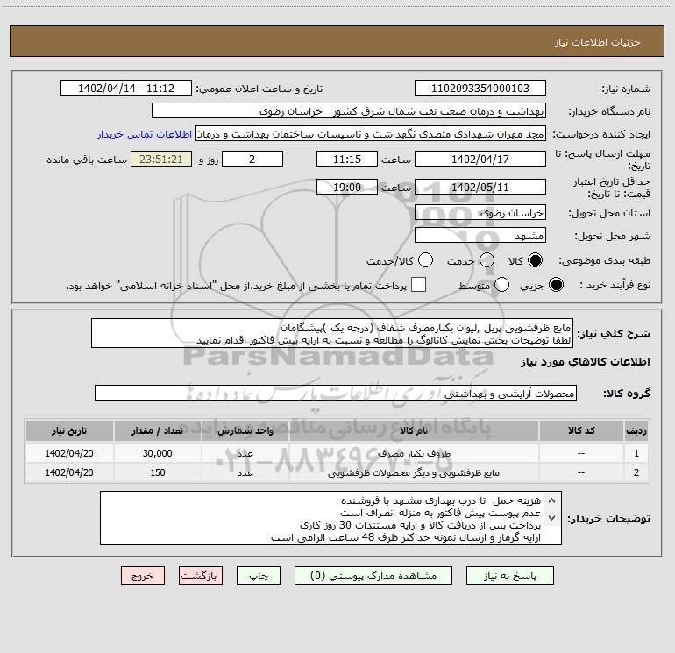675x653 pixels.
Task: Click row number 2 cell
Action: click(636, 472)
